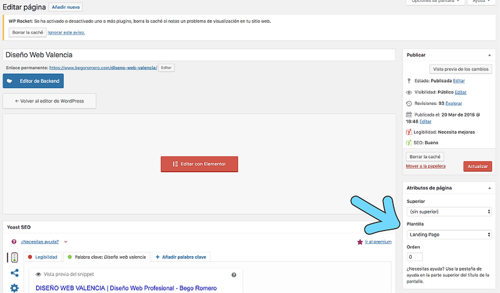Viewport: 500px width, 293px height.
Task: Open the Superior parent page dropdown
Action: (449, 212)
